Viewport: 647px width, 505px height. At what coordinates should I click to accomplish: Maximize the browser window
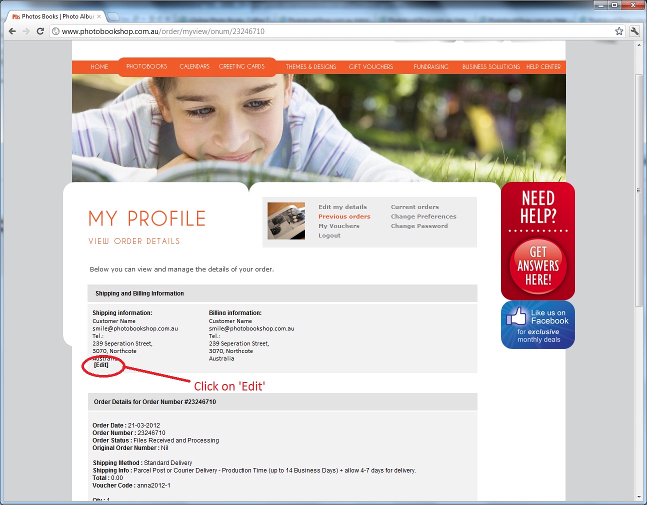(614, 5)
